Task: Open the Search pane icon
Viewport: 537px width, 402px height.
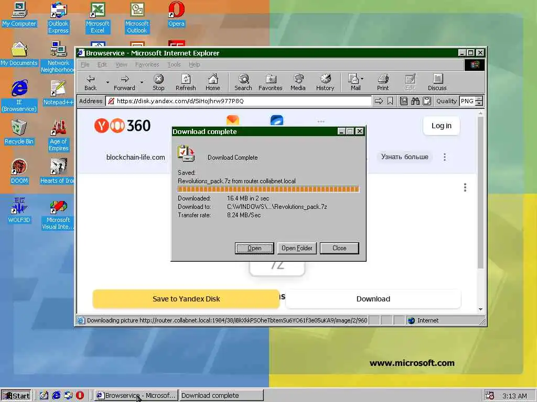Action: [x=243, y=82]
